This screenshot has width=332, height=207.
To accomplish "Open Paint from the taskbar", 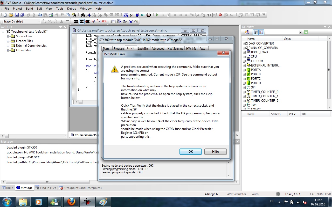I will [x=103, y=202].
